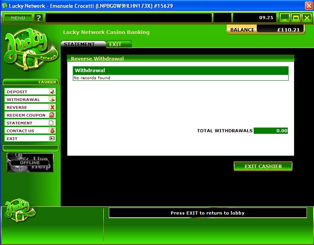Viewport: 314px width, 245px height.
Task: Click the Contact Us person icon
Action: pyautogui.click(x=52, y=130)
